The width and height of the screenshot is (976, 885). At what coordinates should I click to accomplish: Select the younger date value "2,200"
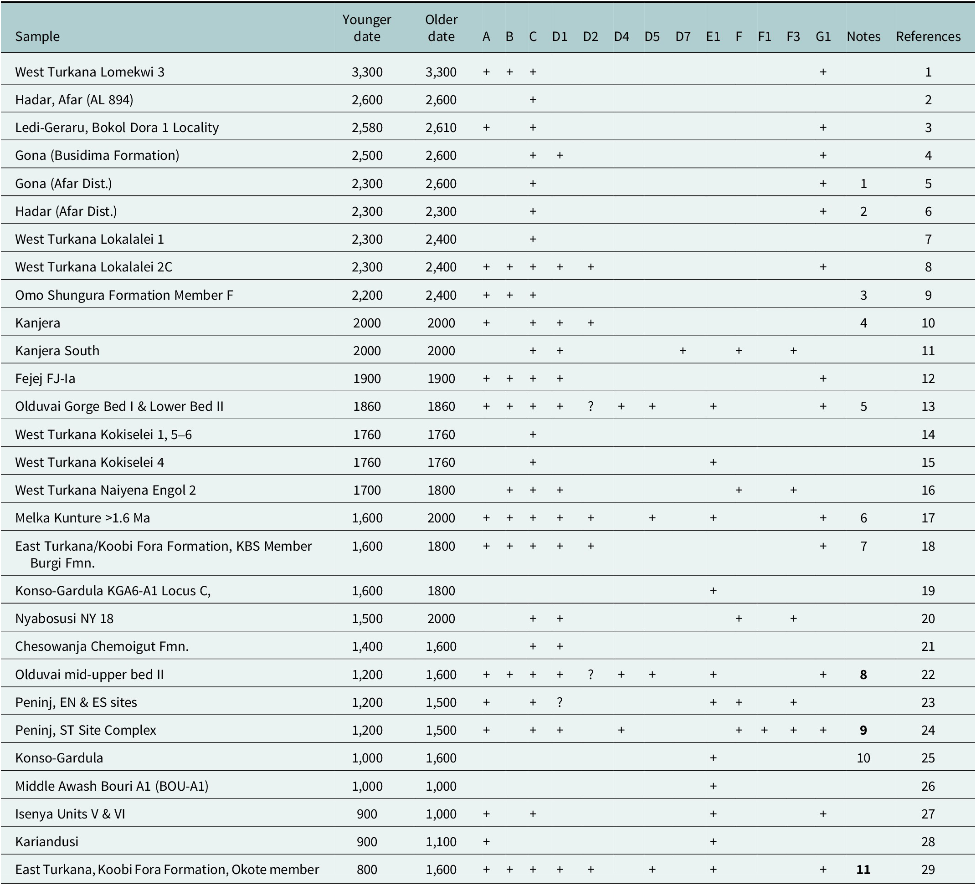click(367, 295)
